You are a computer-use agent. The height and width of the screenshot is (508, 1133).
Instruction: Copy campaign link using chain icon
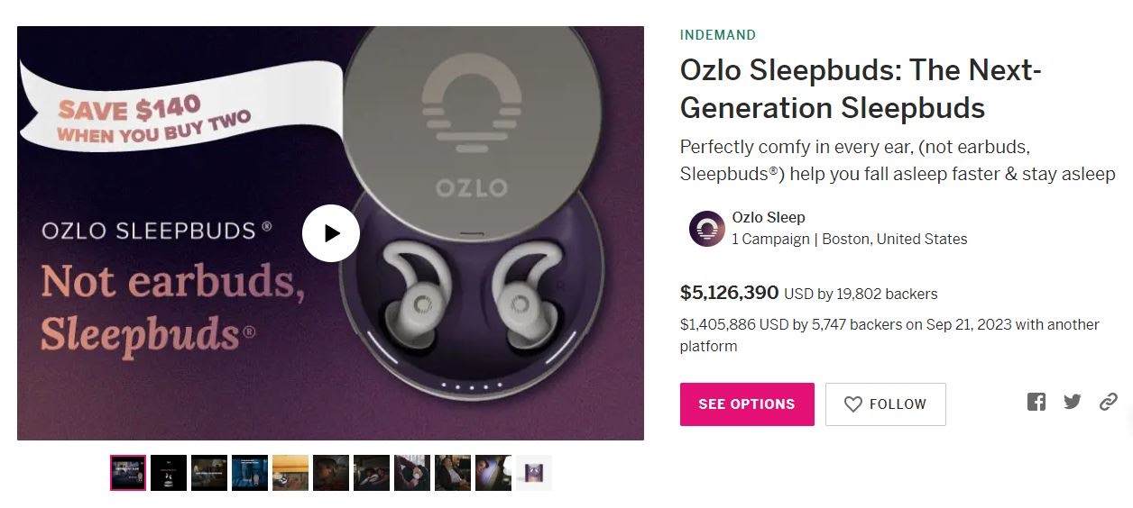[1109, 402]
